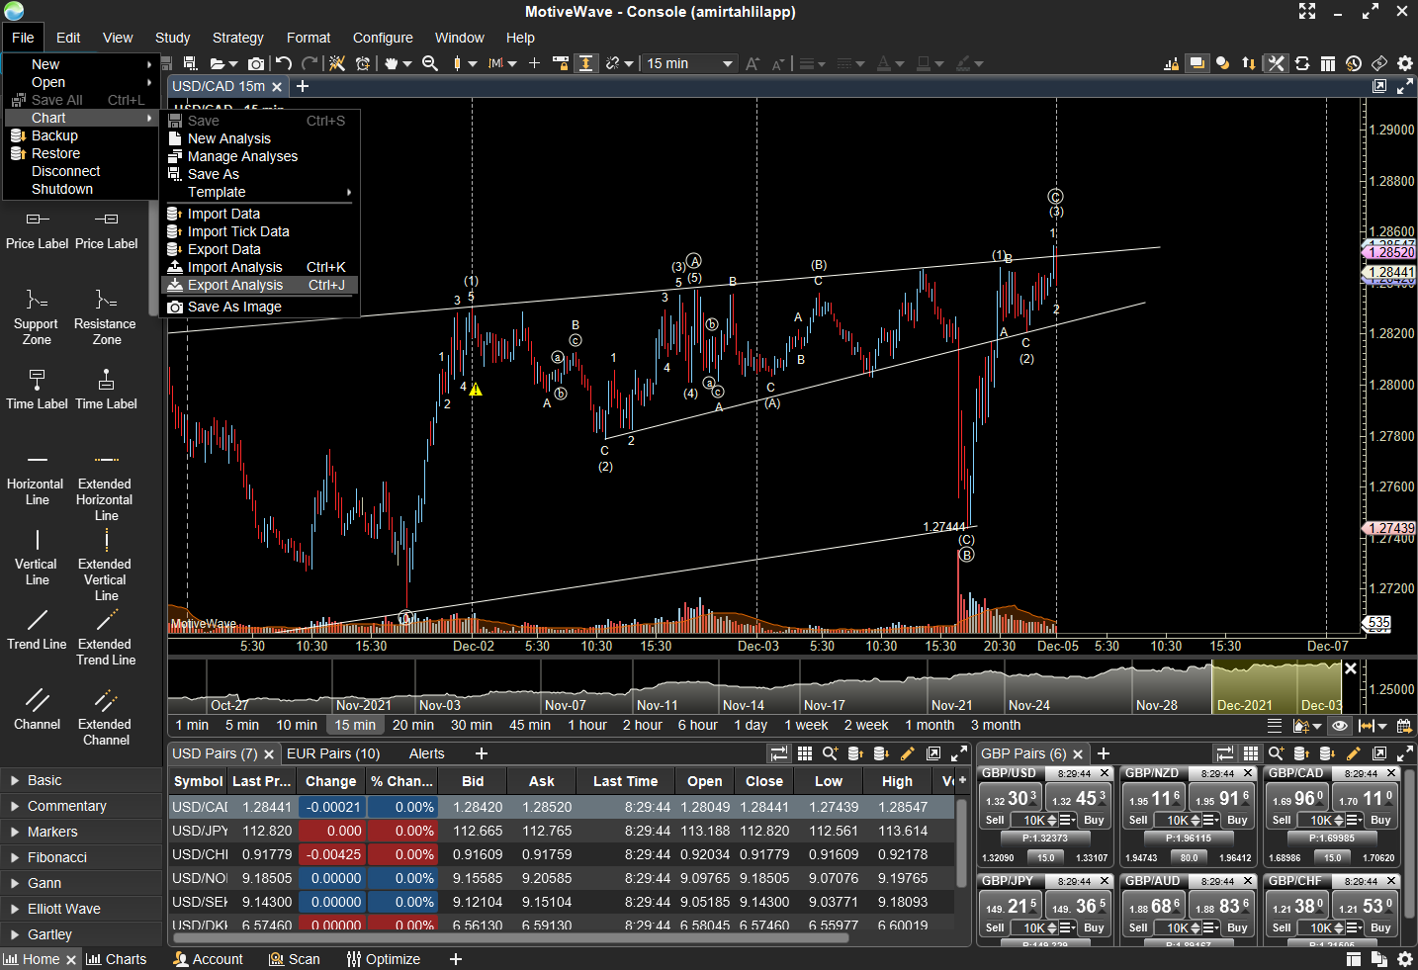This screenshot has width=1418, height=970.
Task: Click the Support Zone drawing tool
Action: click(37, 315)
